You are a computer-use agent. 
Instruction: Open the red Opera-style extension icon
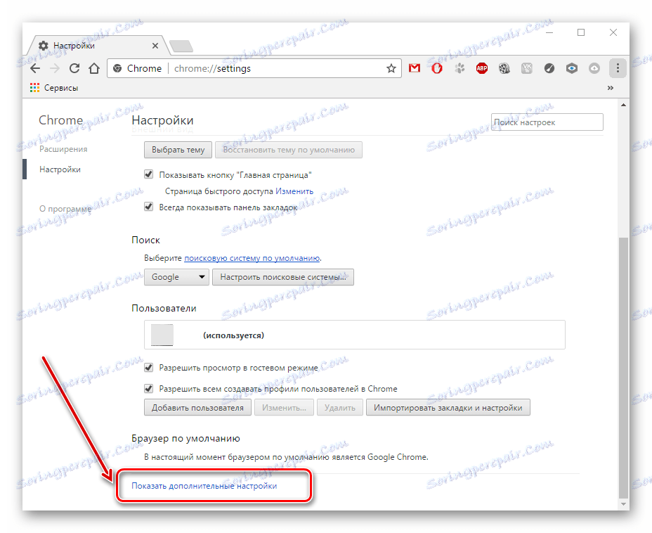pyautogui.click(x=437, y=68)
